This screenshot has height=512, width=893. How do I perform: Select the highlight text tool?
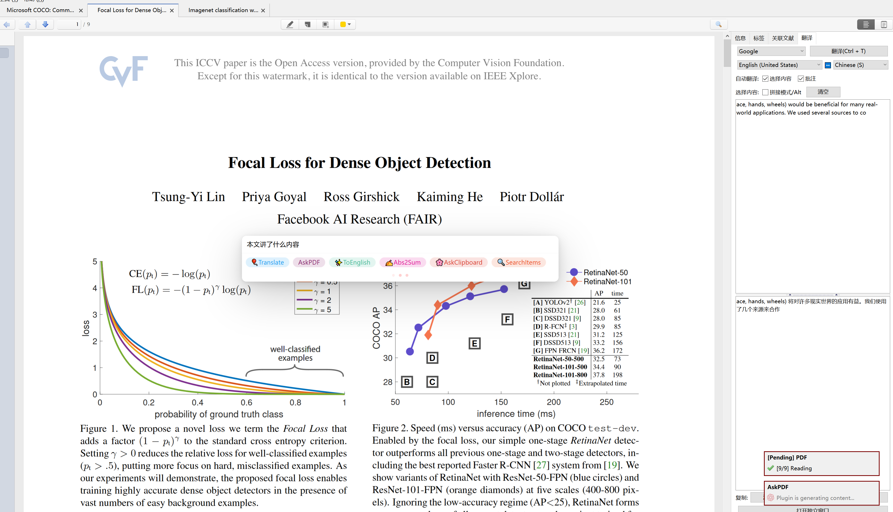(x=290, y=24)
